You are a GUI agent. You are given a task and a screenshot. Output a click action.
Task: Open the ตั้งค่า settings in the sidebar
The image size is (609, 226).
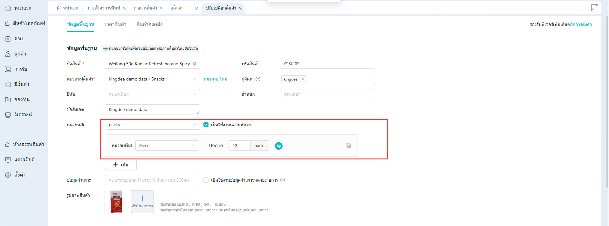click(20, 175)
